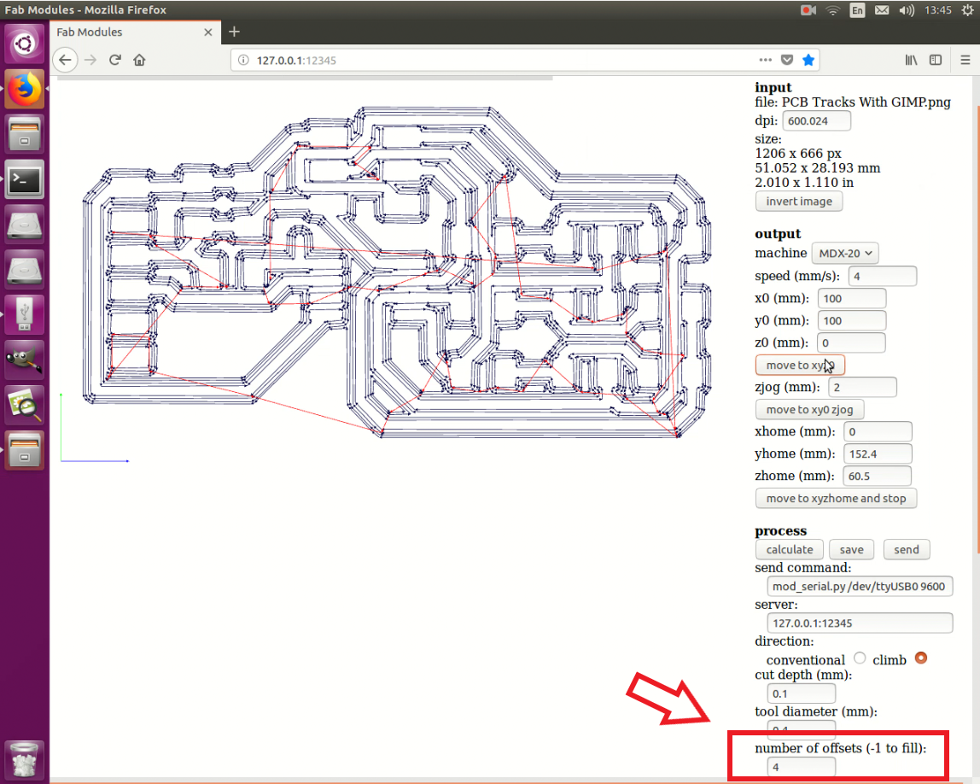Screen dimensions: 980x784
Task: Open the En keyboard layout indicator
Action: coord(857,10)
